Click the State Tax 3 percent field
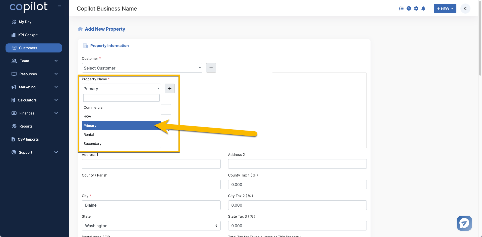 pos(297,226)
